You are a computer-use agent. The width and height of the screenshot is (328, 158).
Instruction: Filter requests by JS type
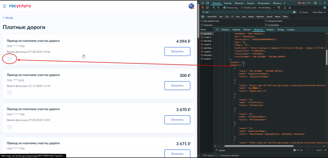(x=232, y=17)
